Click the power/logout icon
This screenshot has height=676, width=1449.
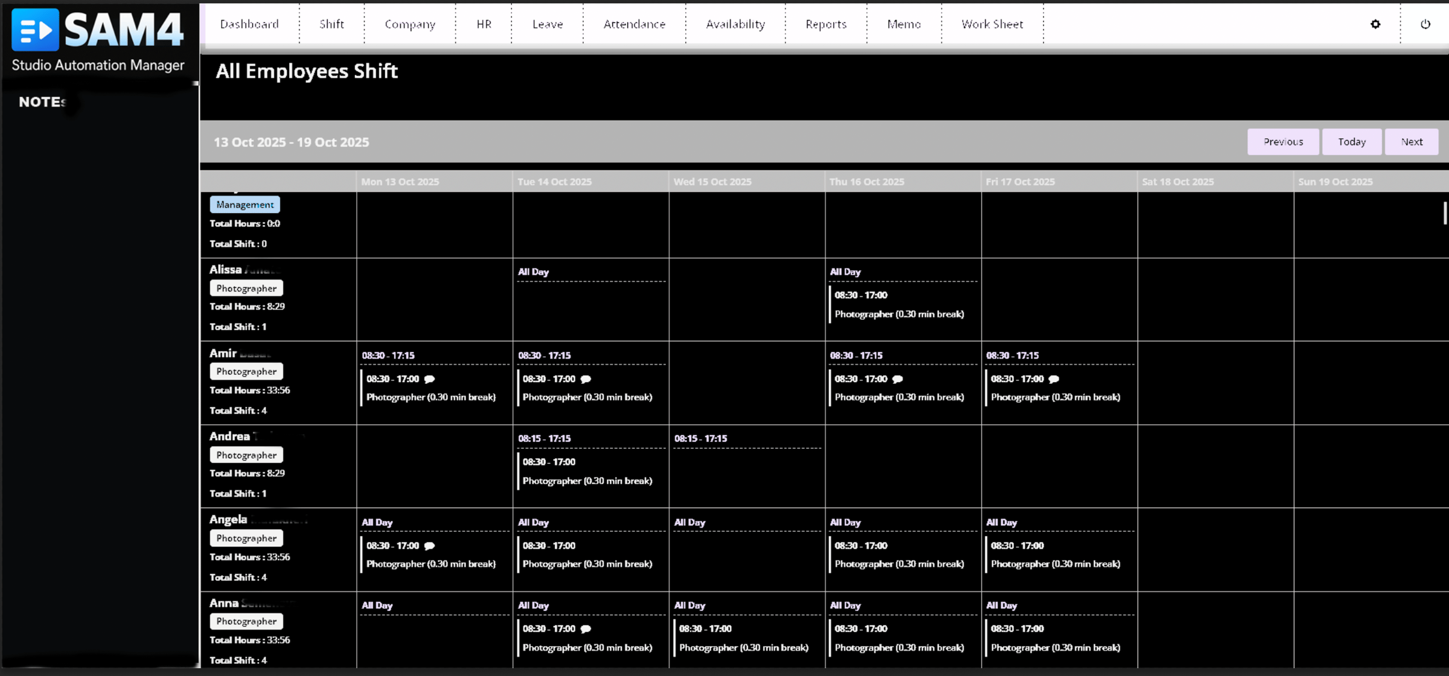pos(1426,24)
